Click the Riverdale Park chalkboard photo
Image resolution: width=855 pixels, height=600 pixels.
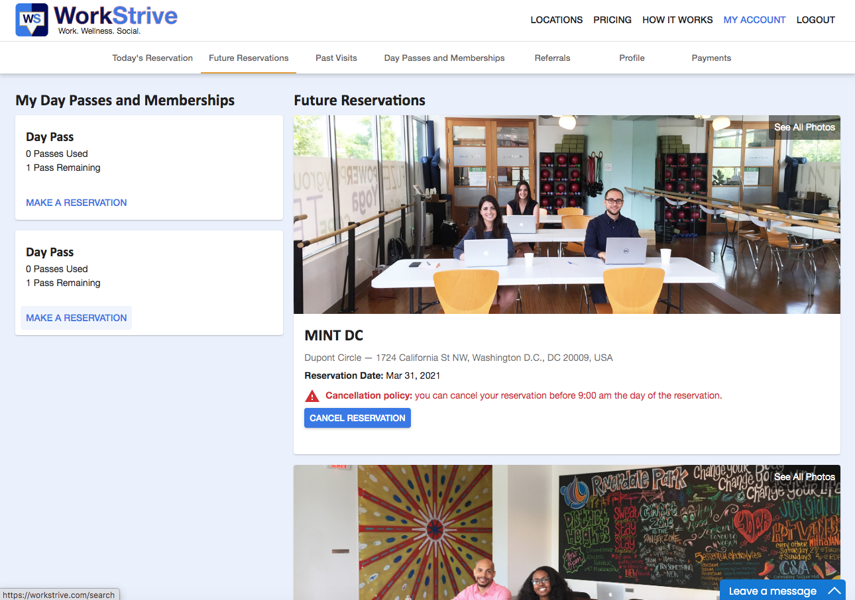click(x=567, y=532)
